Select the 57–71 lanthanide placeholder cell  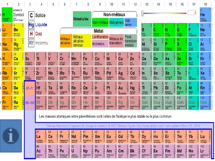click(x=30, y=88)
